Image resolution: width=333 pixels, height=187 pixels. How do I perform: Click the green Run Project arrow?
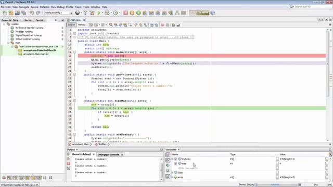click(99, 13)
